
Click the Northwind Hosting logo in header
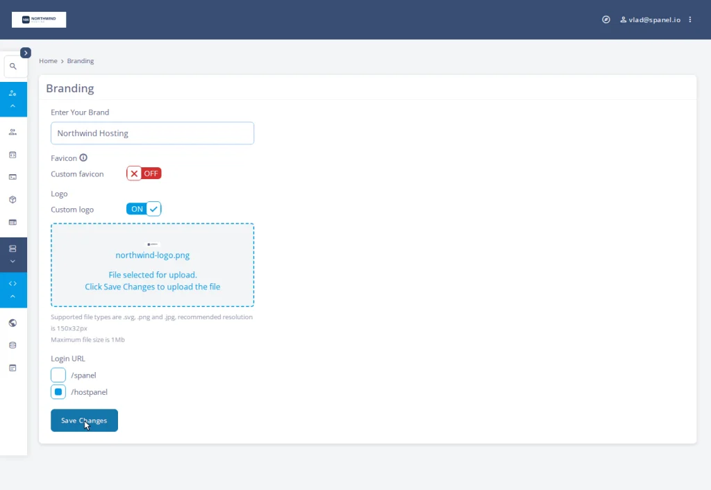pos(39,19)
